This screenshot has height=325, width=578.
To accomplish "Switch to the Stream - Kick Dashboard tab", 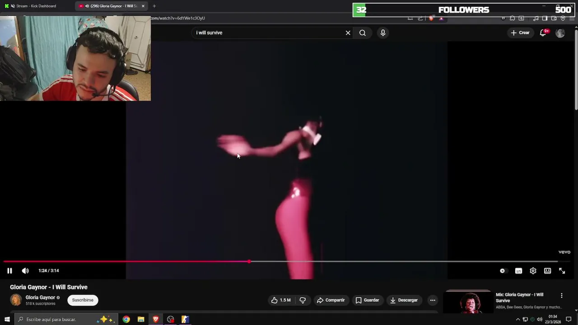I will 36,6.
